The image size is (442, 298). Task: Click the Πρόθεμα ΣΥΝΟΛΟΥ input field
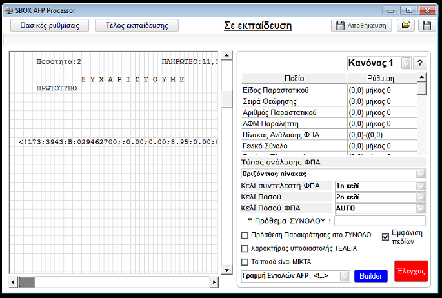pyautogui.click(x=380, y=221)
